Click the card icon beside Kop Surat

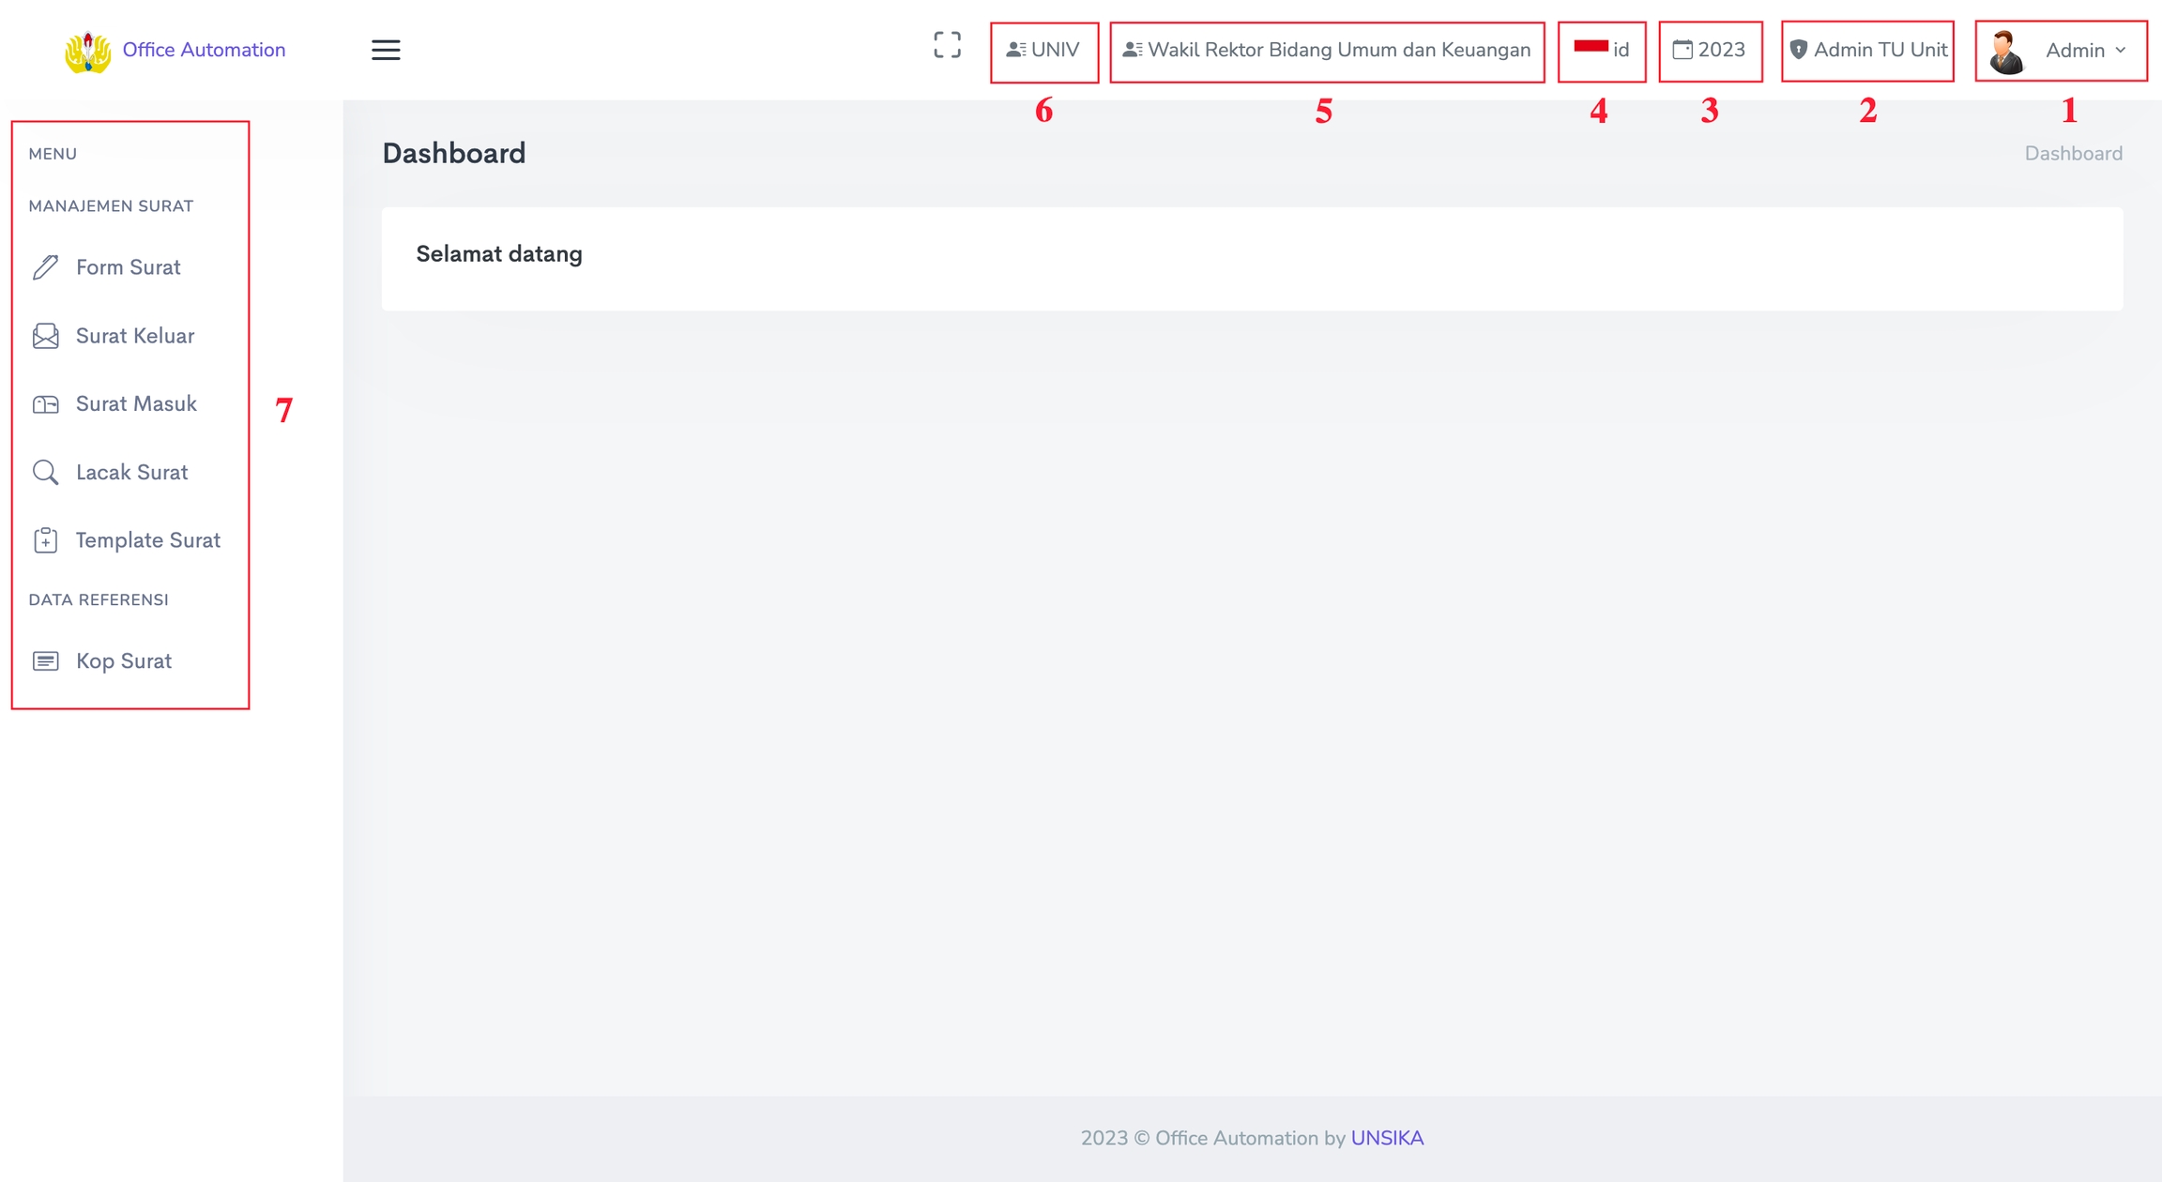[45, 661]
